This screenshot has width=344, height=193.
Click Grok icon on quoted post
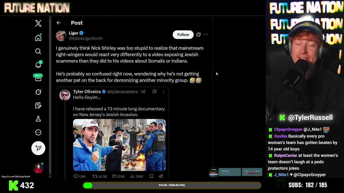[x=155, y=92]
